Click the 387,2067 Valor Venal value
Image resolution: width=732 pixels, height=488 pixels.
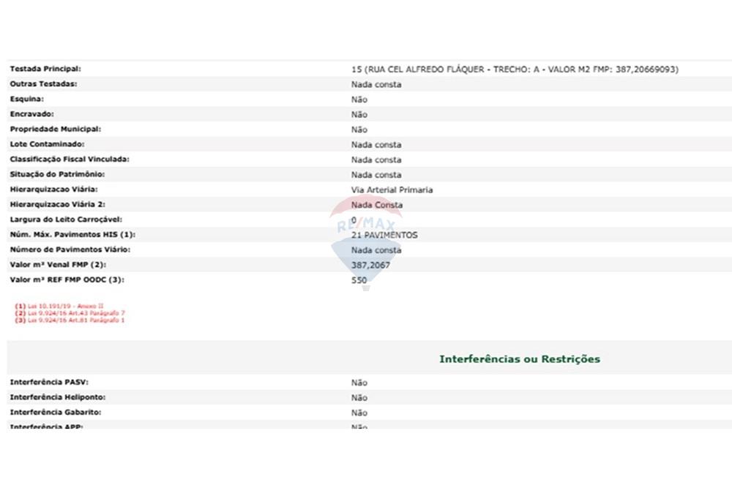pyautogui.click(x=370, y=265)
